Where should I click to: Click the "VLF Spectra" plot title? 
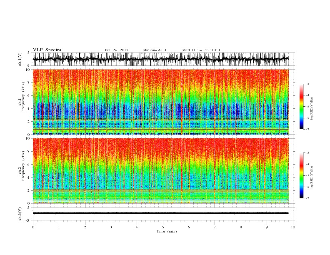pyautogui.click(x=47, y=50)
